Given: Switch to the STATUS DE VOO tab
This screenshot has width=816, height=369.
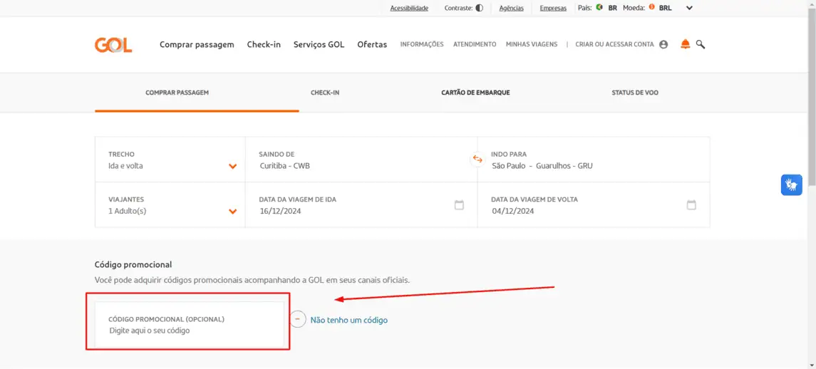Looking at the screenshot, I should click(x=635, y=93).
